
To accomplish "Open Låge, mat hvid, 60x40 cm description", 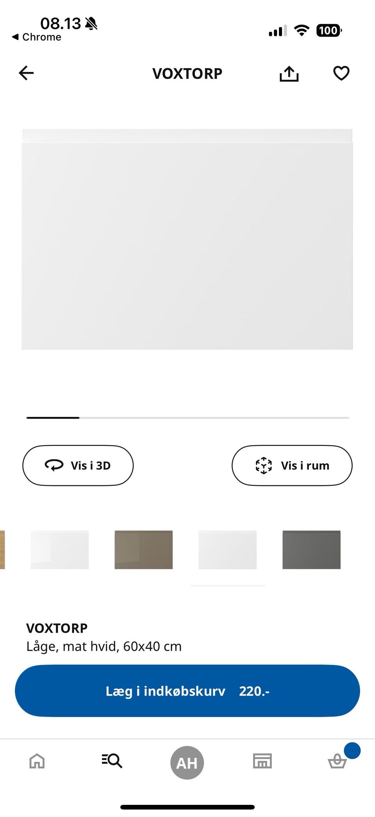I will point(104,646).
